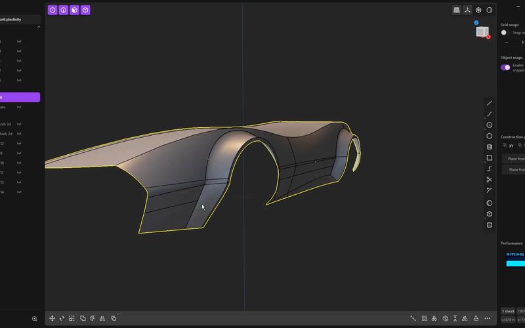Hide outliner item 12
This screenshot has height=328, width=525.
pos(19,143)
